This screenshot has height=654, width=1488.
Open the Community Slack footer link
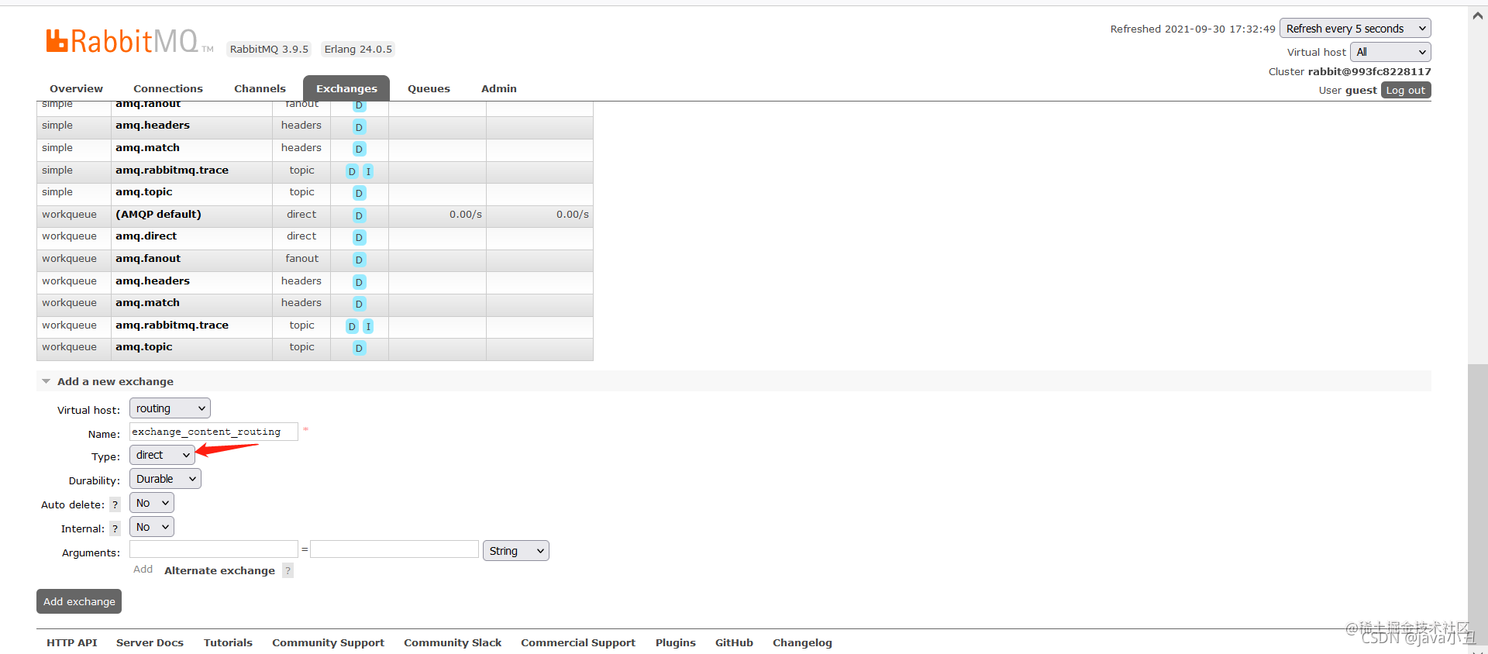[x=453, y=642]
